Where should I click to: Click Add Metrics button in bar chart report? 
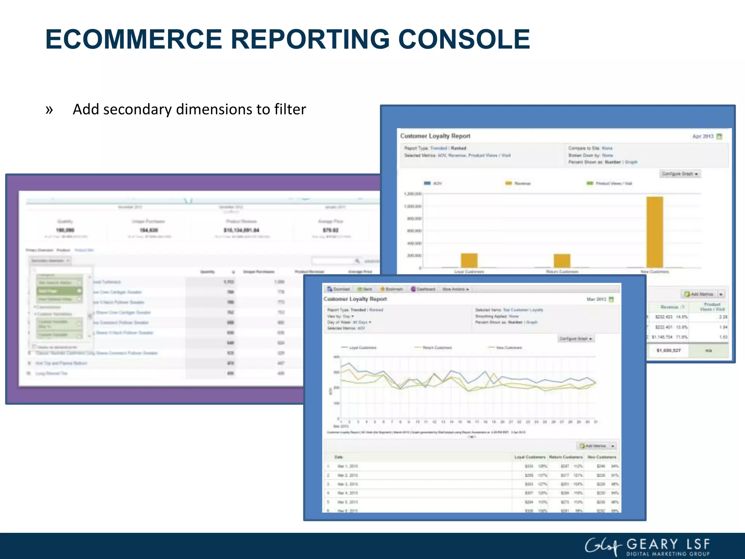[x=699, y=294]
